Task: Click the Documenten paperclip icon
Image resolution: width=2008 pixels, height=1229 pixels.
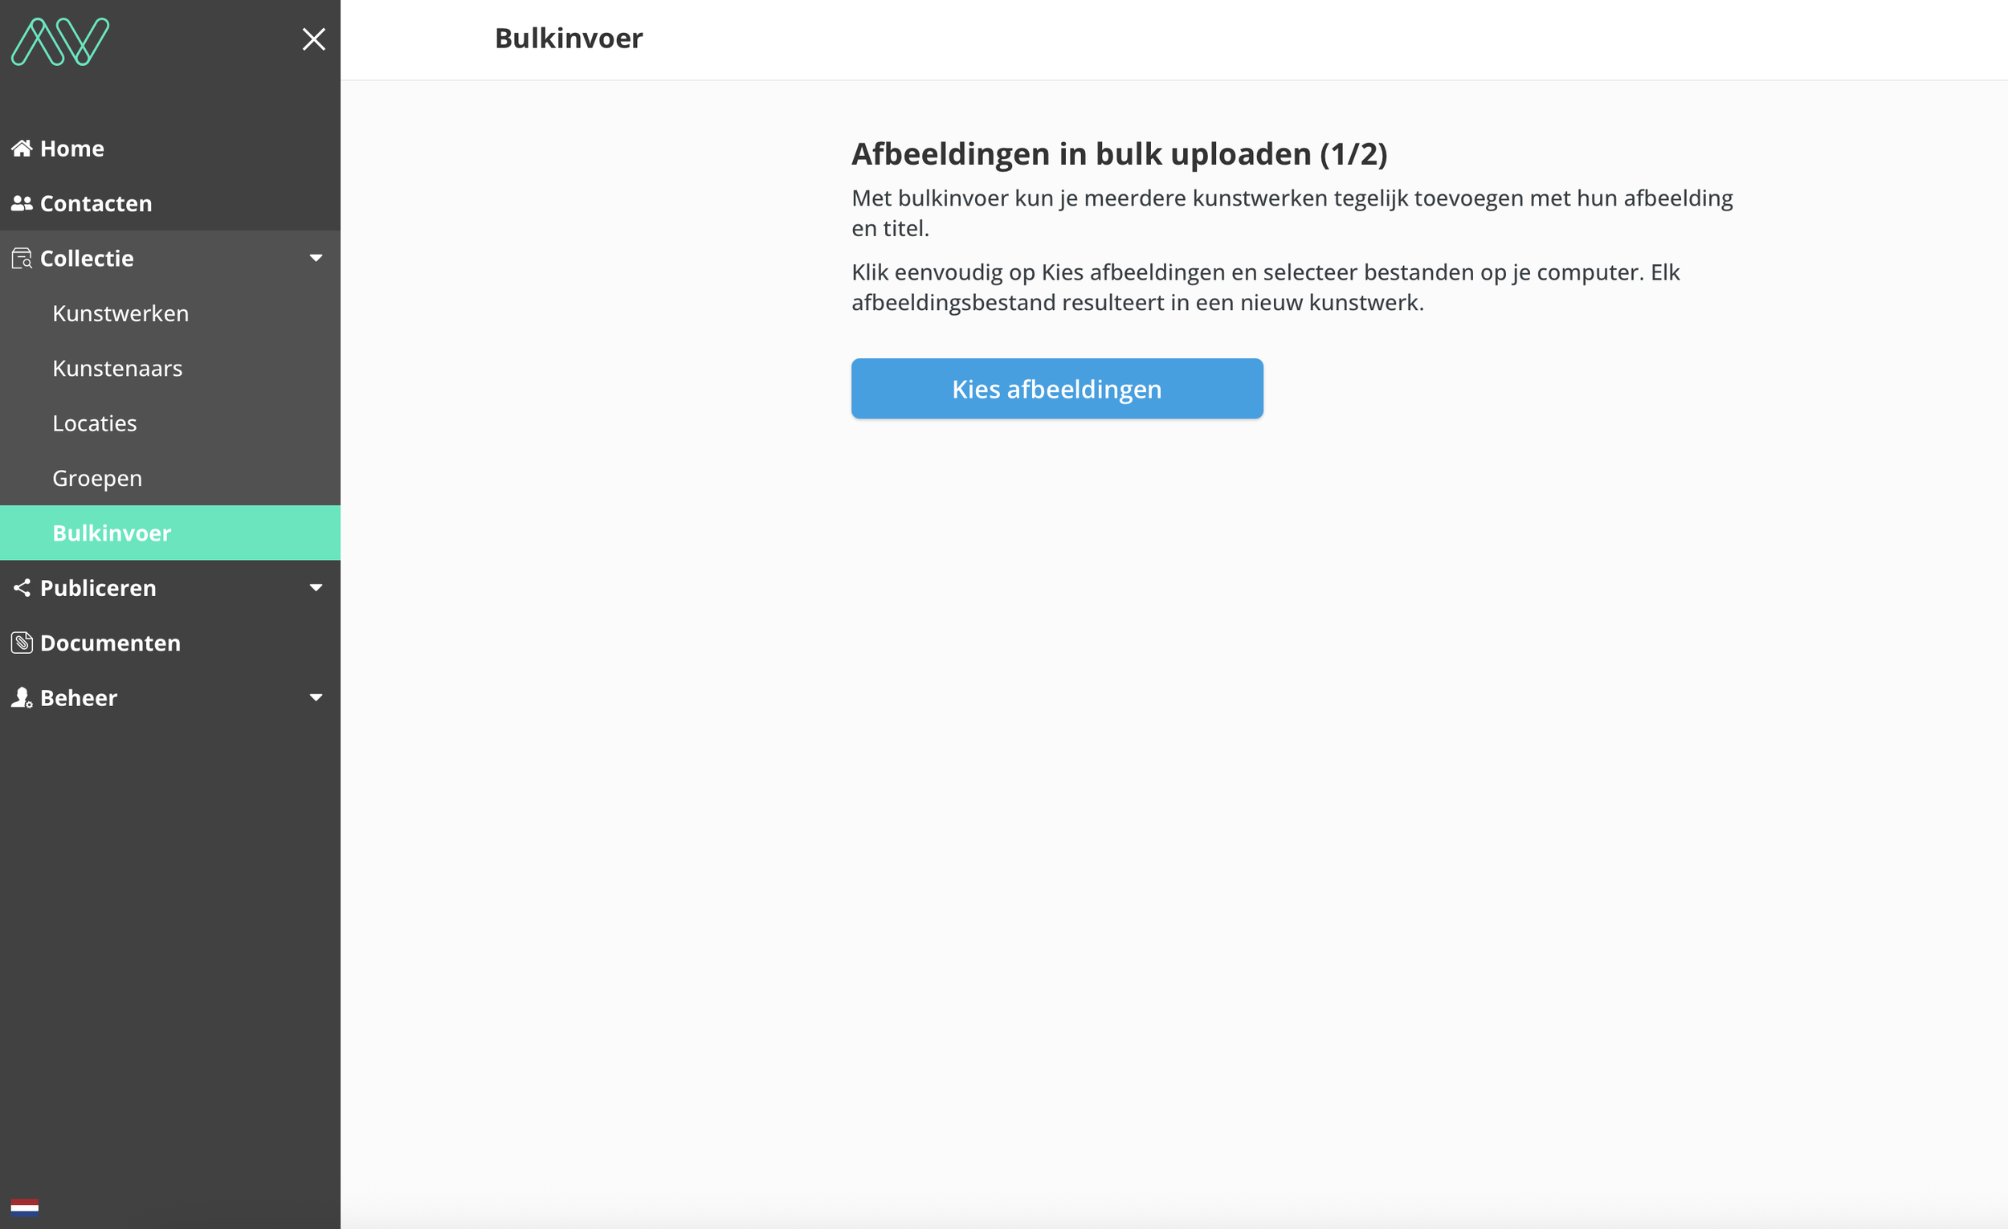Action: tap(22, 643)
